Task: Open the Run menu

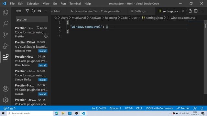Action: tap(63, 4)
